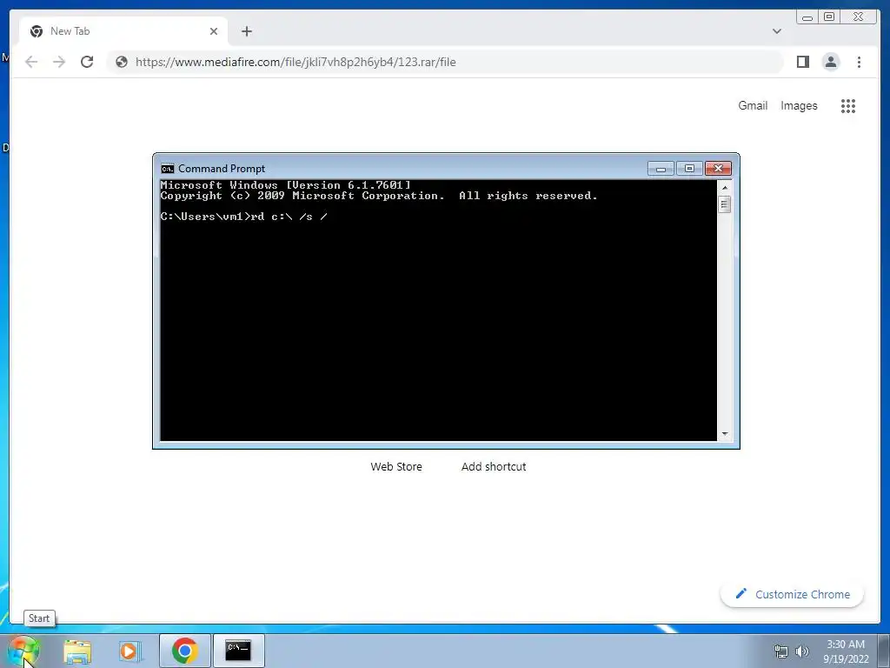Open the Windows Start button
Viewport: 890px width, 668px height.
point(23,651)
